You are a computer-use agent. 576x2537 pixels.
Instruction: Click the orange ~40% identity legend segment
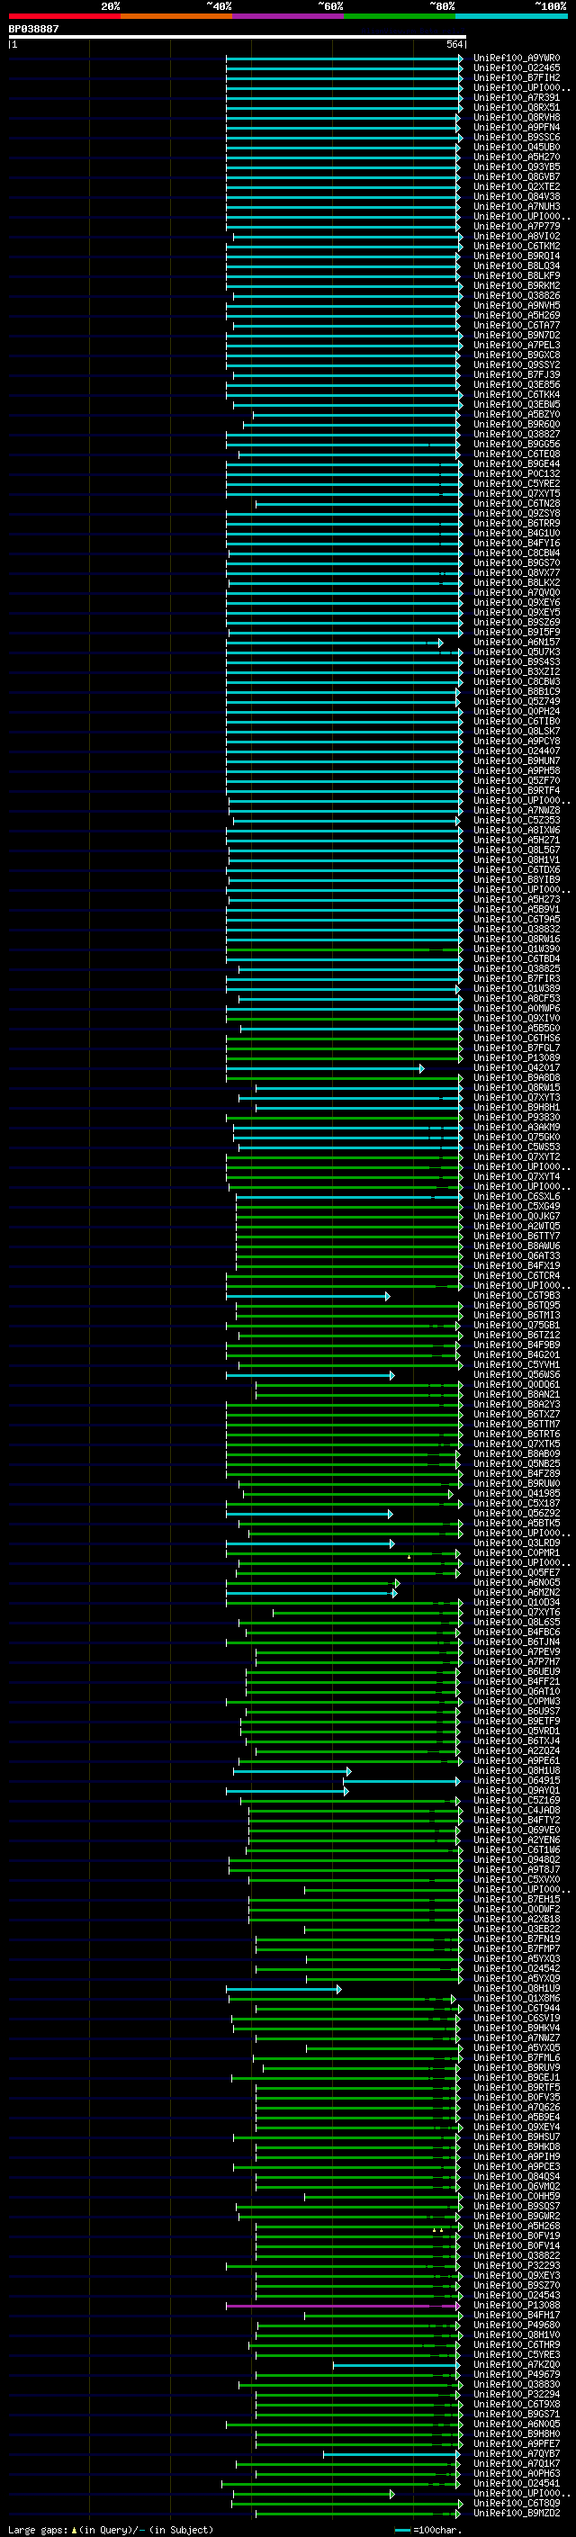(176, 16)
